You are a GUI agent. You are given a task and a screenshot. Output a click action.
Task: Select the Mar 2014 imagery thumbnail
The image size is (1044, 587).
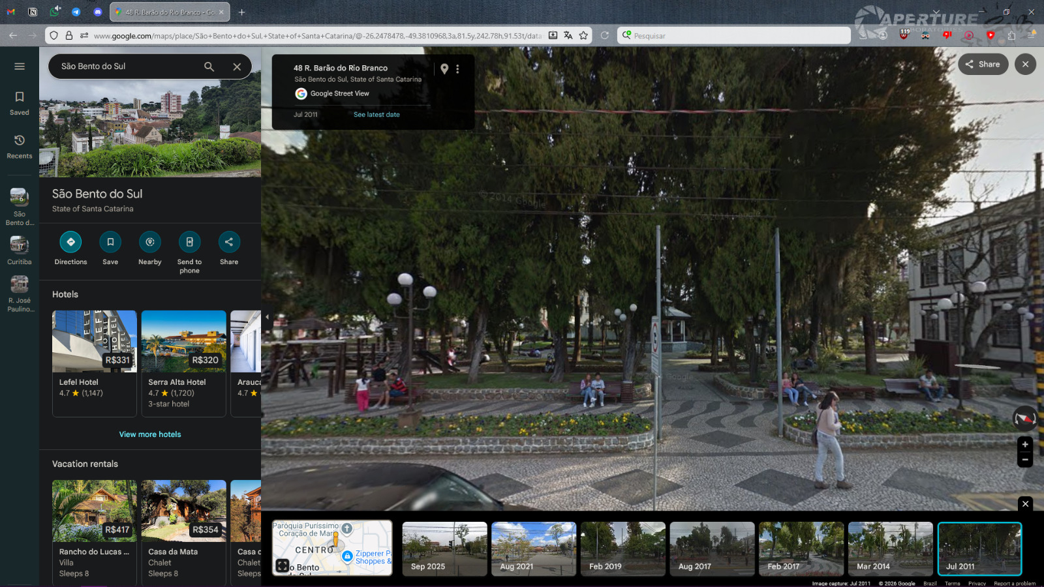tap(890, 549)
